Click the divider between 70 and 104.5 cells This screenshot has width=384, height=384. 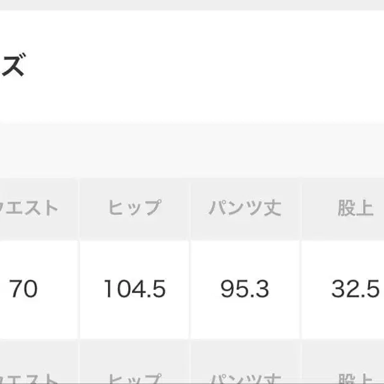coord(79,289)
